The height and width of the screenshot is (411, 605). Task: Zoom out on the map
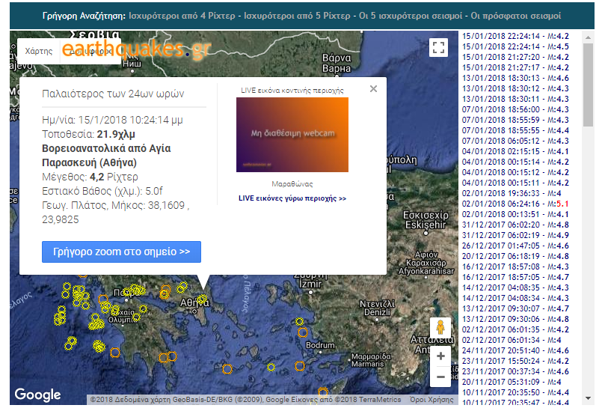point(440,377)
